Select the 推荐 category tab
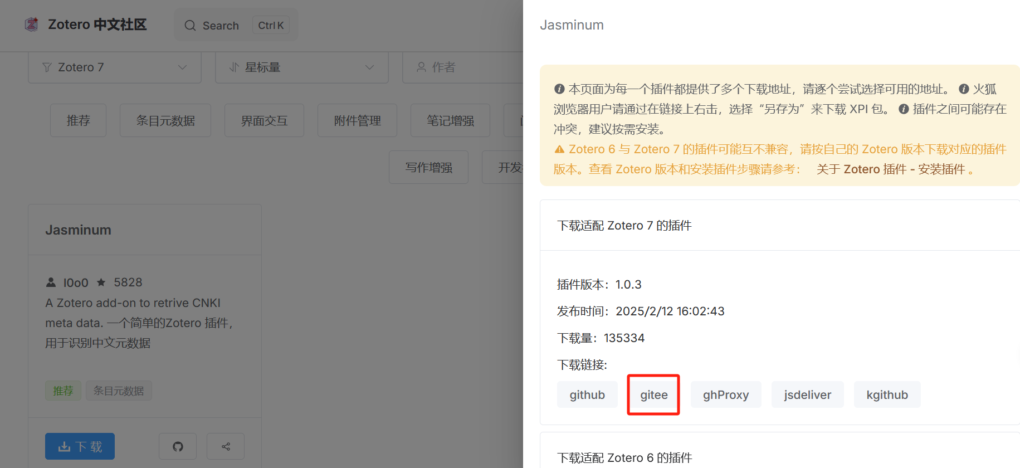 tap(78, 120)
